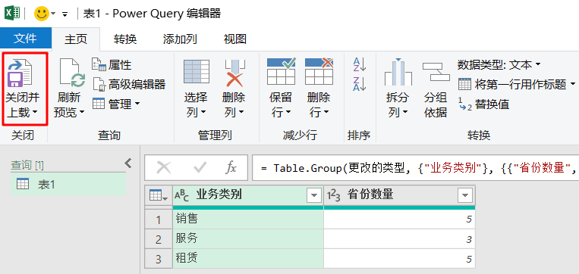Click the 租赁 cell
Viewport: 579px width, 274px height.
[248, 259]
